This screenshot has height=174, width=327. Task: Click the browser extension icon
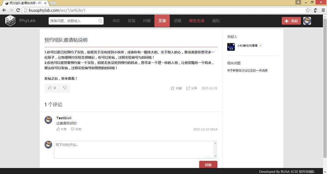coord(316,10)
